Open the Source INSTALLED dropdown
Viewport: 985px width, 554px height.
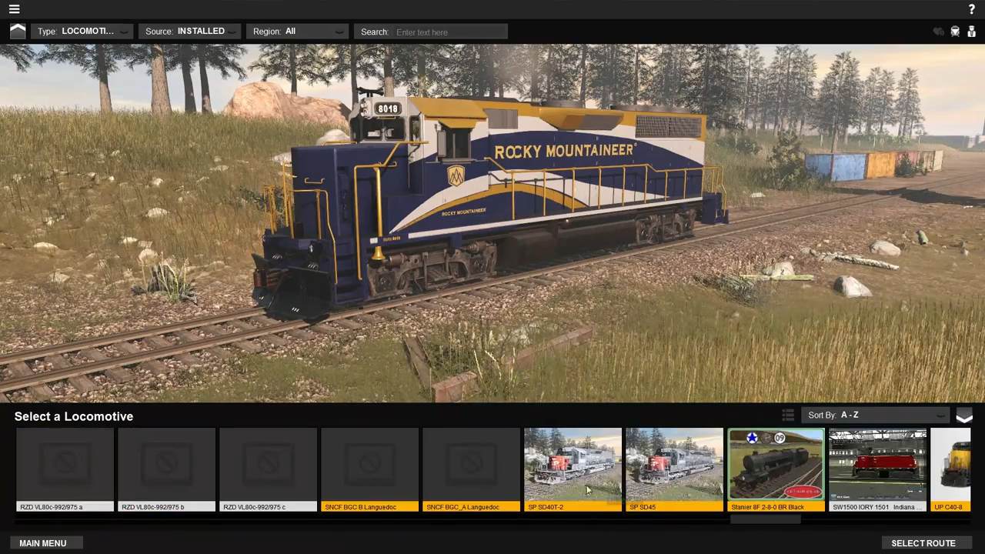pos(189,32)
